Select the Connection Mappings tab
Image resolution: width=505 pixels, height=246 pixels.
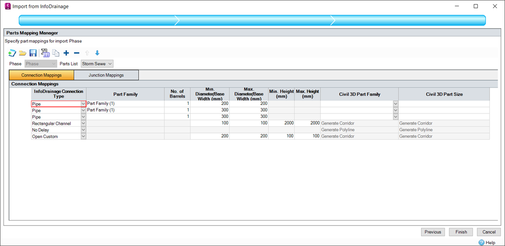41,75
